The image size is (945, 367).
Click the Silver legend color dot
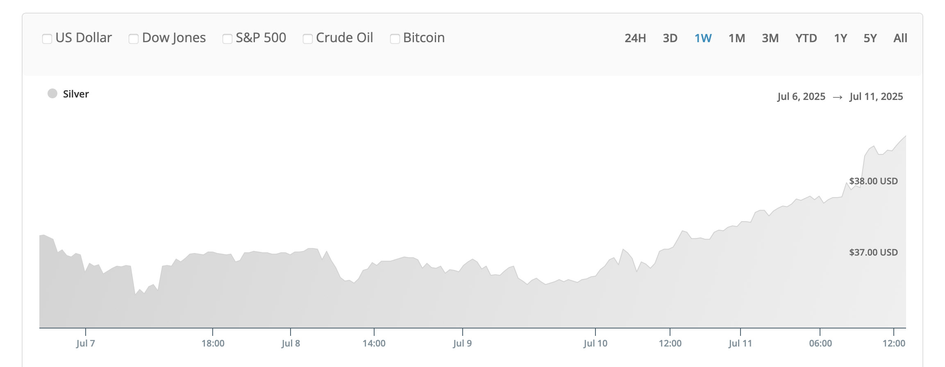pyautogui.click(x=52, y=93)
